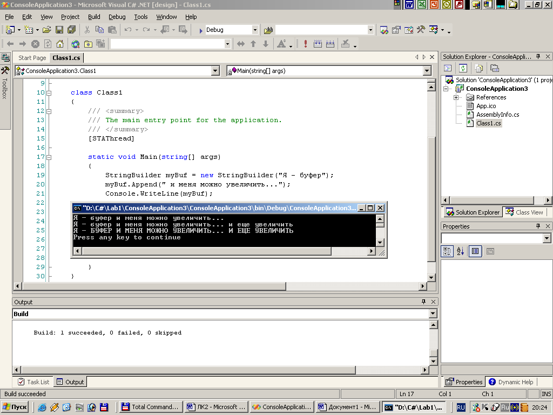
Task: Open the ConsoleApplication3.Class1 types dropdown
Action: 215,71
